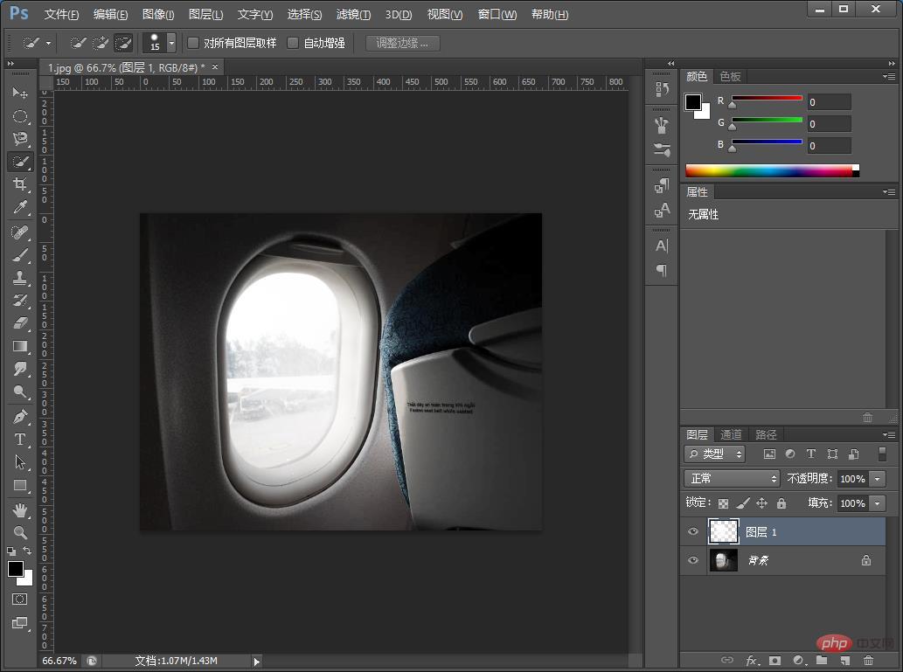Select the Spot Healing Brush tool

click(x=20, y=232)
